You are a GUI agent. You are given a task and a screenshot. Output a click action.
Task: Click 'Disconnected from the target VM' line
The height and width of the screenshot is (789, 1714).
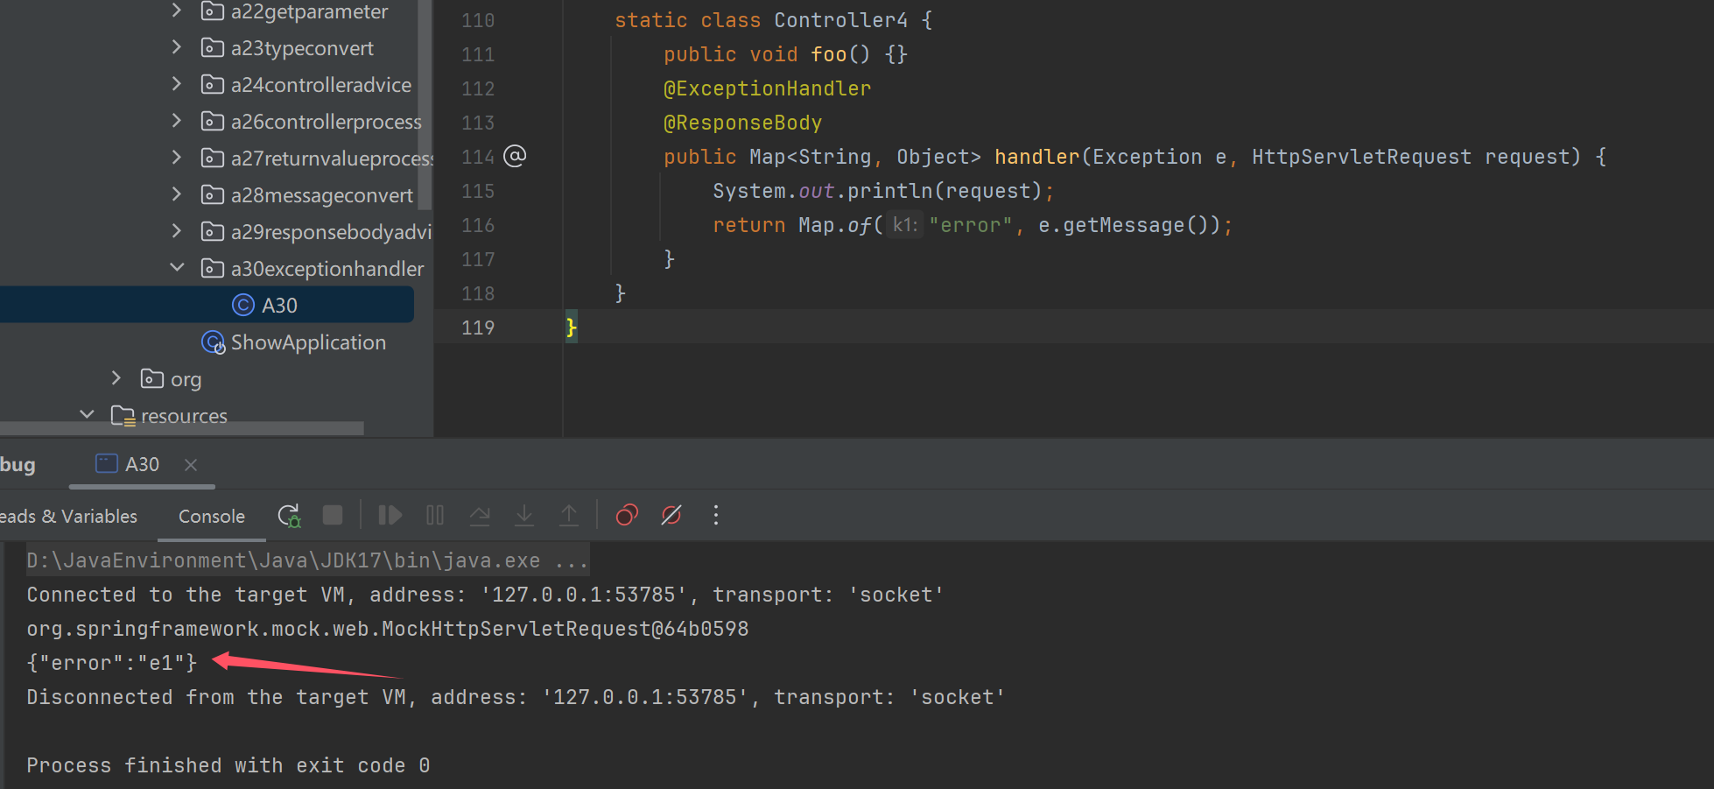point(516,697)
